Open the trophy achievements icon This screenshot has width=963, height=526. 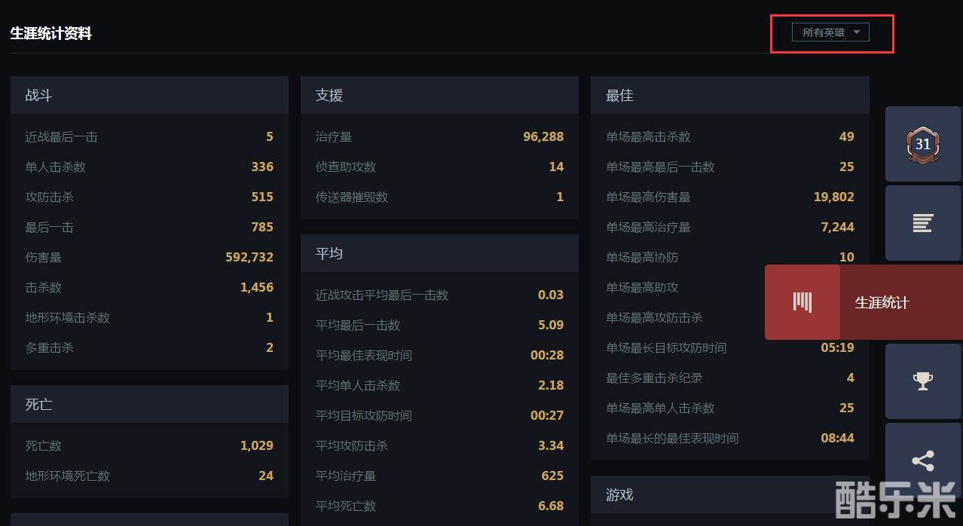[x=922, y=381]
